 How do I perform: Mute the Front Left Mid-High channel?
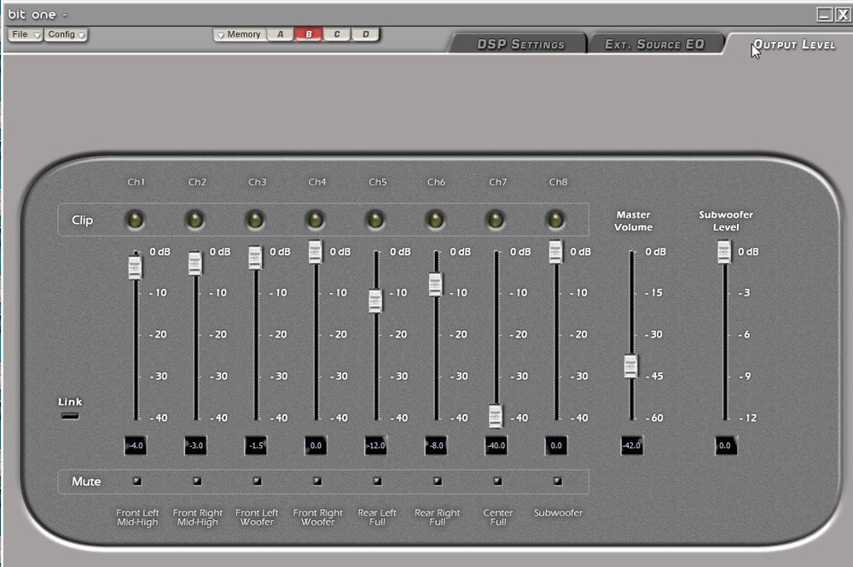click(137, 481)
